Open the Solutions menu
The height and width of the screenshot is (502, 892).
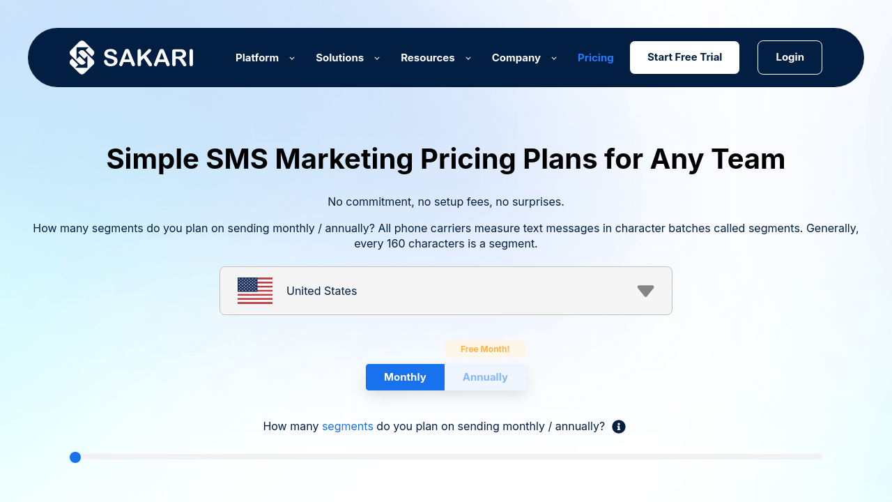339,58
